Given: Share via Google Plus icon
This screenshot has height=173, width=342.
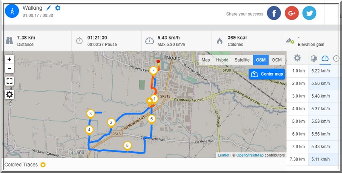Looking at the screenshot, I should point(292,13).
